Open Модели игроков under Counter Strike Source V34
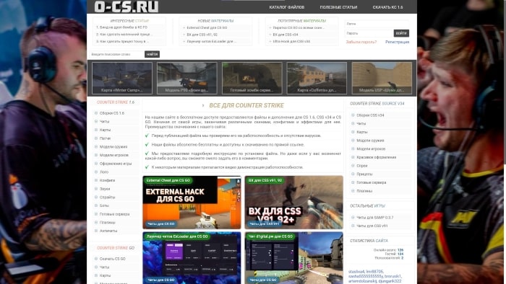 click(x=371, y=149)
